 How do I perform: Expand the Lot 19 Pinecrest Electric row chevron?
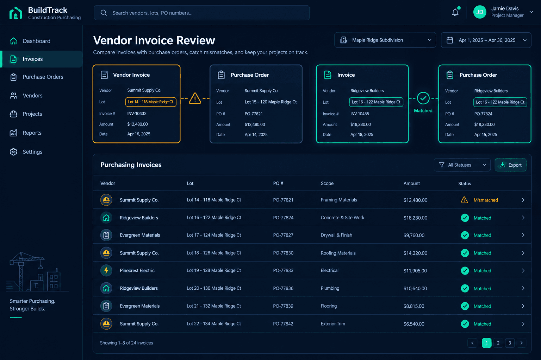click(523, 271)
